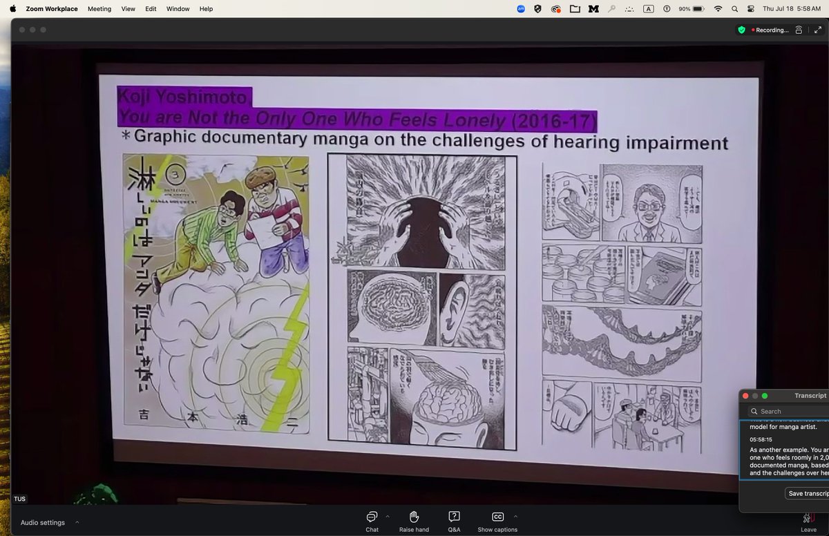Open the Edit menu
Viewport: 829px width, 536px height.
coord(152,9)
